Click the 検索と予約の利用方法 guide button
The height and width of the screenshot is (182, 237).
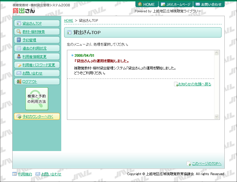tap(37, 99)
